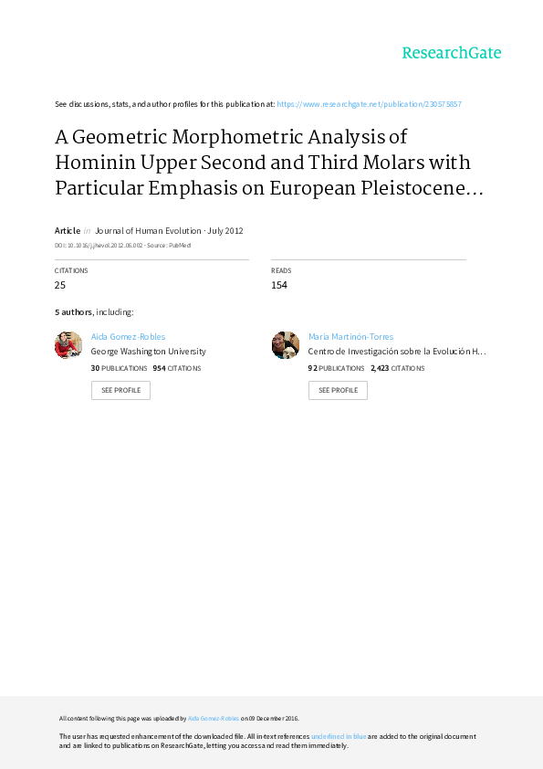Open the researchgate.net publication URL link
Image resolution: width=543 pixels, height=769 pixels.
369,104
